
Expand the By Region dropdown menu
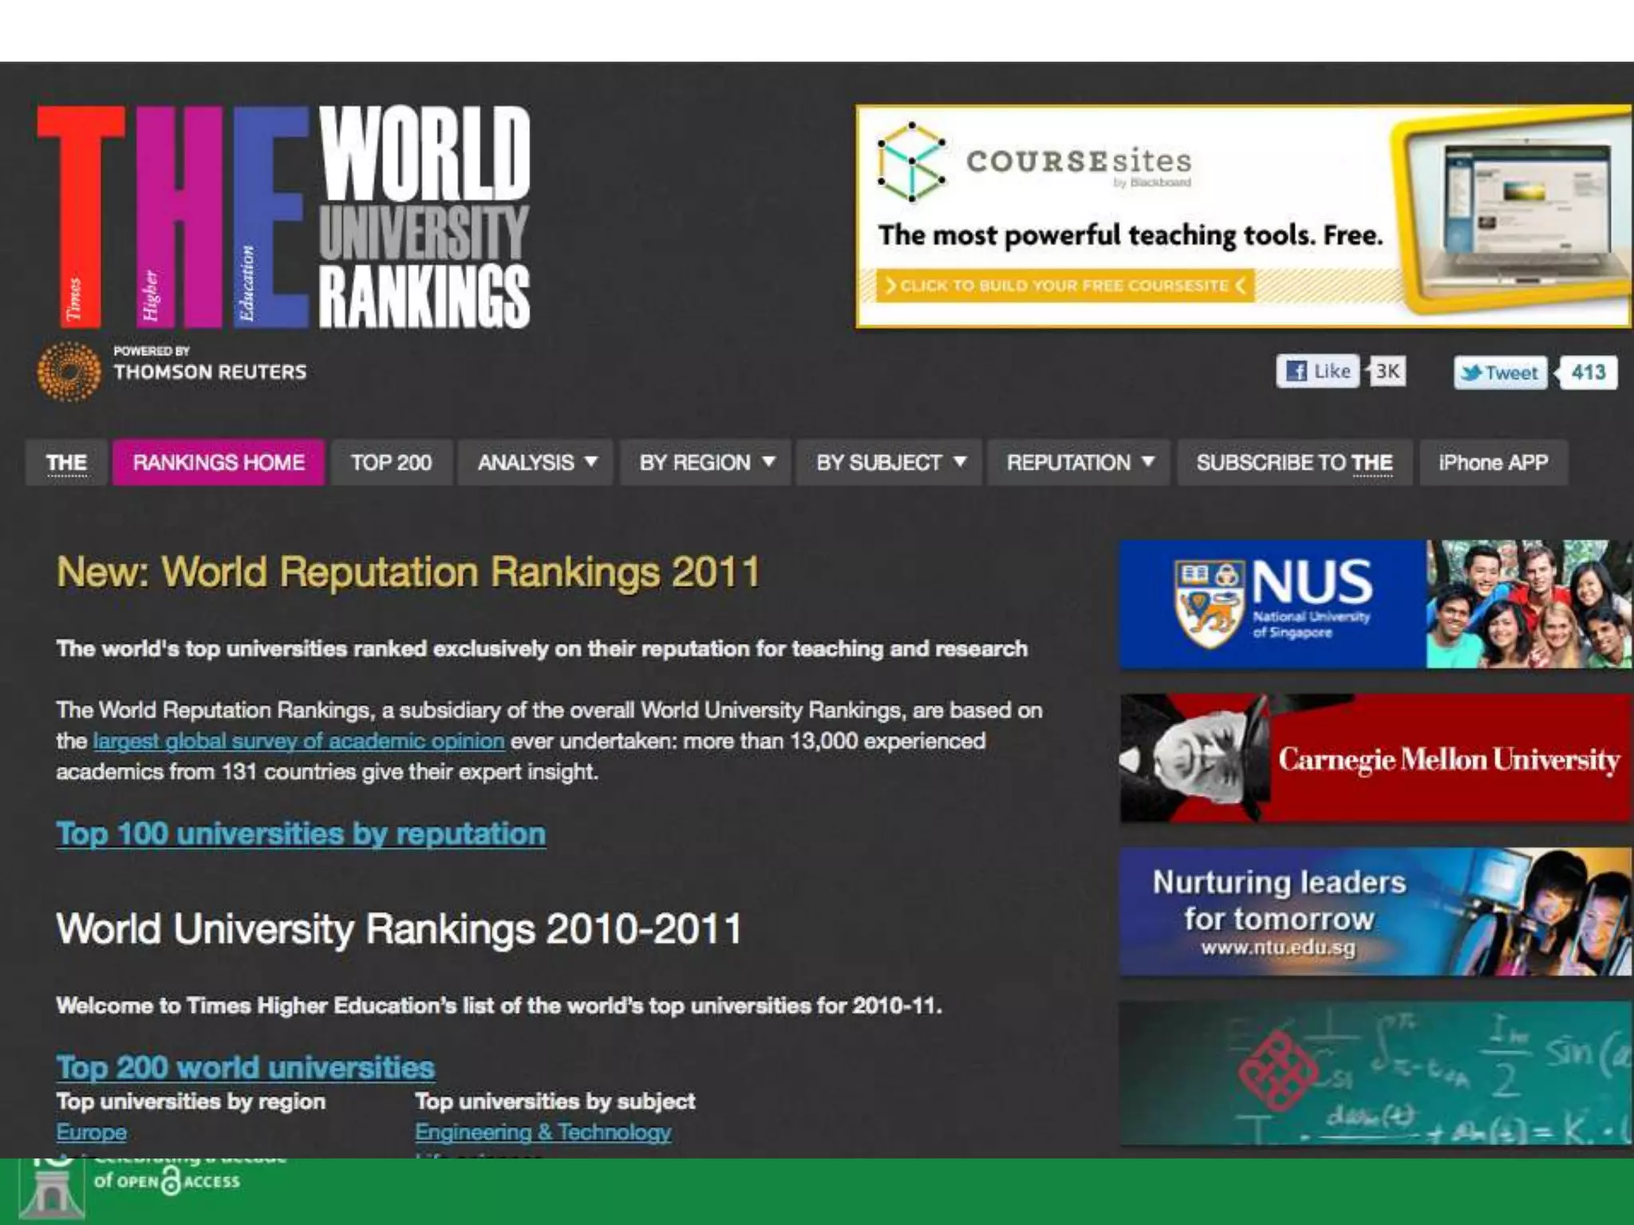706,463
